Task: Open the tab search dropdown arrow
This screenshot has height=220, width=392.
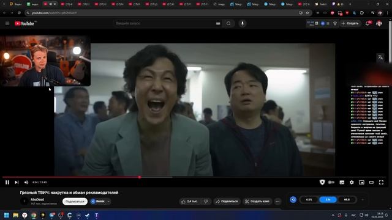Action: click(4, 4)
